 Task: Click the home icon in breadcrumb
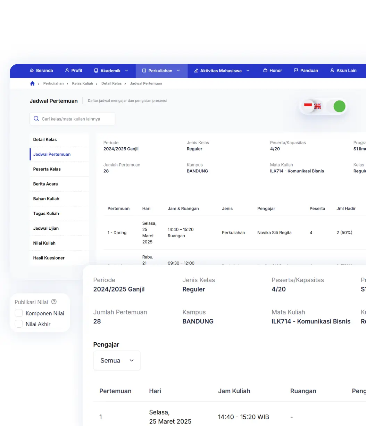click(32, 83)
